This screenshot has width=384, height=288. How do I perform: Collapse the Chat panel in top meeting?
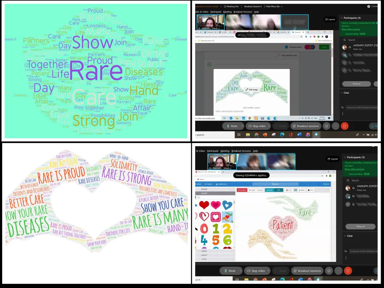(x=342, y=93)
